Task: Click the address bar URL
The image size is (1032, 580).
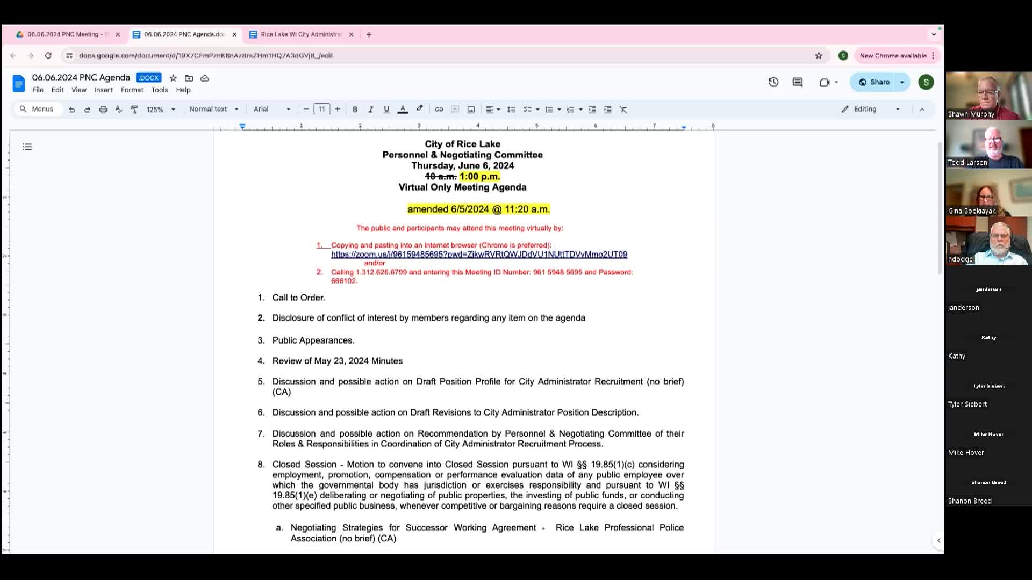Action: click(206, 55)
